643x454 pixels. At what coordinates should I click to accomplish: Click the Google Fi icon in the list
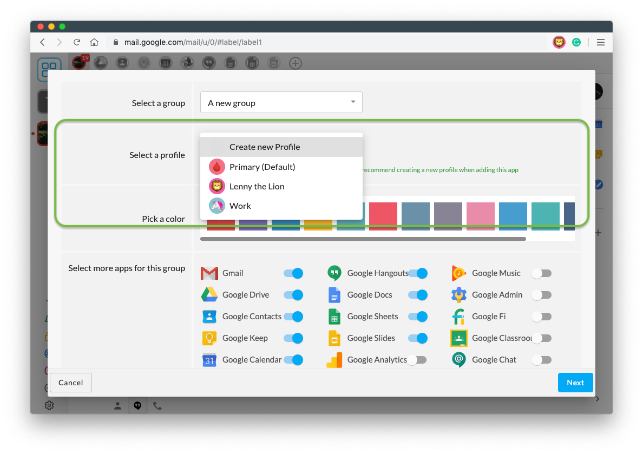pyautogui.click(x=459, y=317)
